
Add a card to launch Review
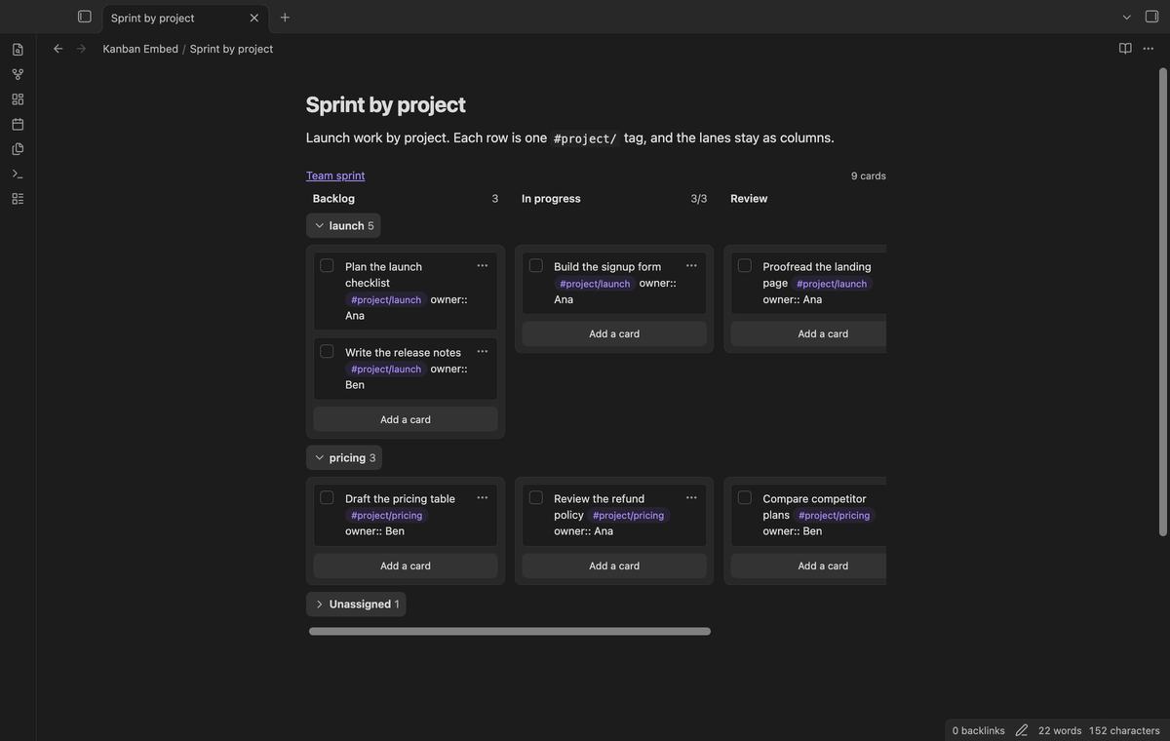click(809, 333)
